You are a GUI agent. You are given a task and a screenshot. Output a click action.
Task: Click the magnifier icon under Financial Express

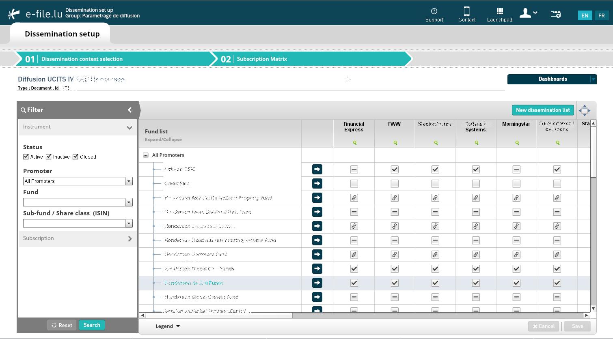point(354,143)
